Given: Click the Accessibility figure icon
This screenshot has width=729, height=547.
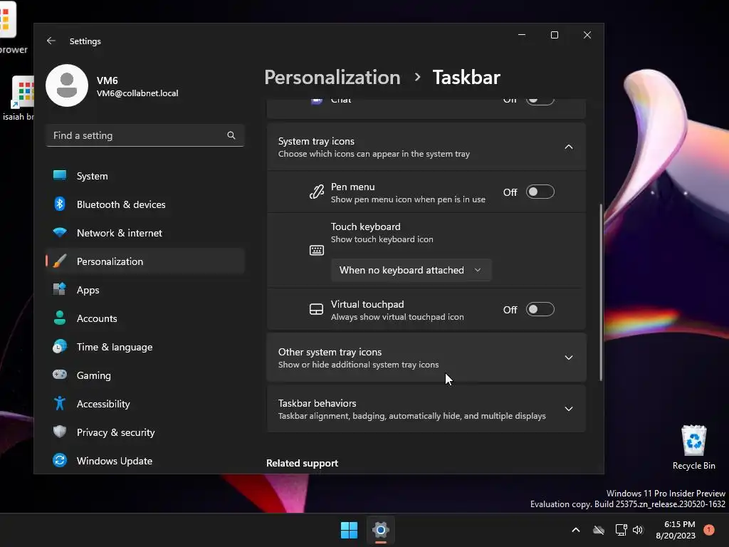Looking at the screenshot, I should [60, 403].
